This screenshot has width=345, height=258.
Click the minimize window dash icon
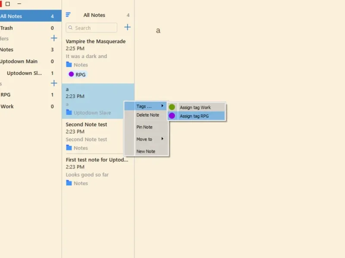[x=19, y=4]
